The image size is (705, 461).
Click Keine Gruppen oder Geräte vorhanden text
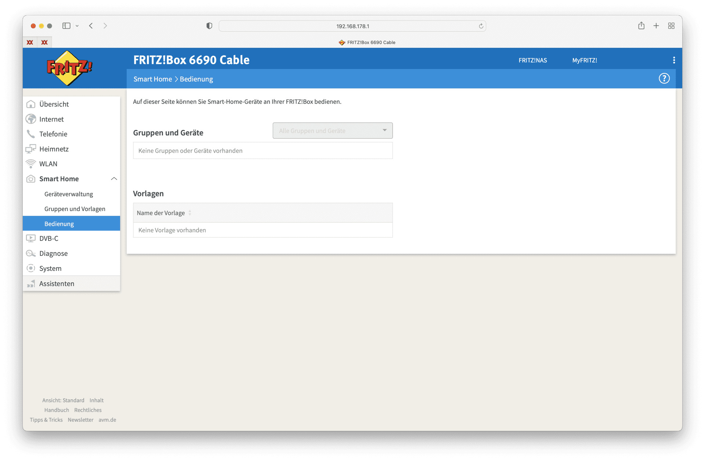(190, 150)
